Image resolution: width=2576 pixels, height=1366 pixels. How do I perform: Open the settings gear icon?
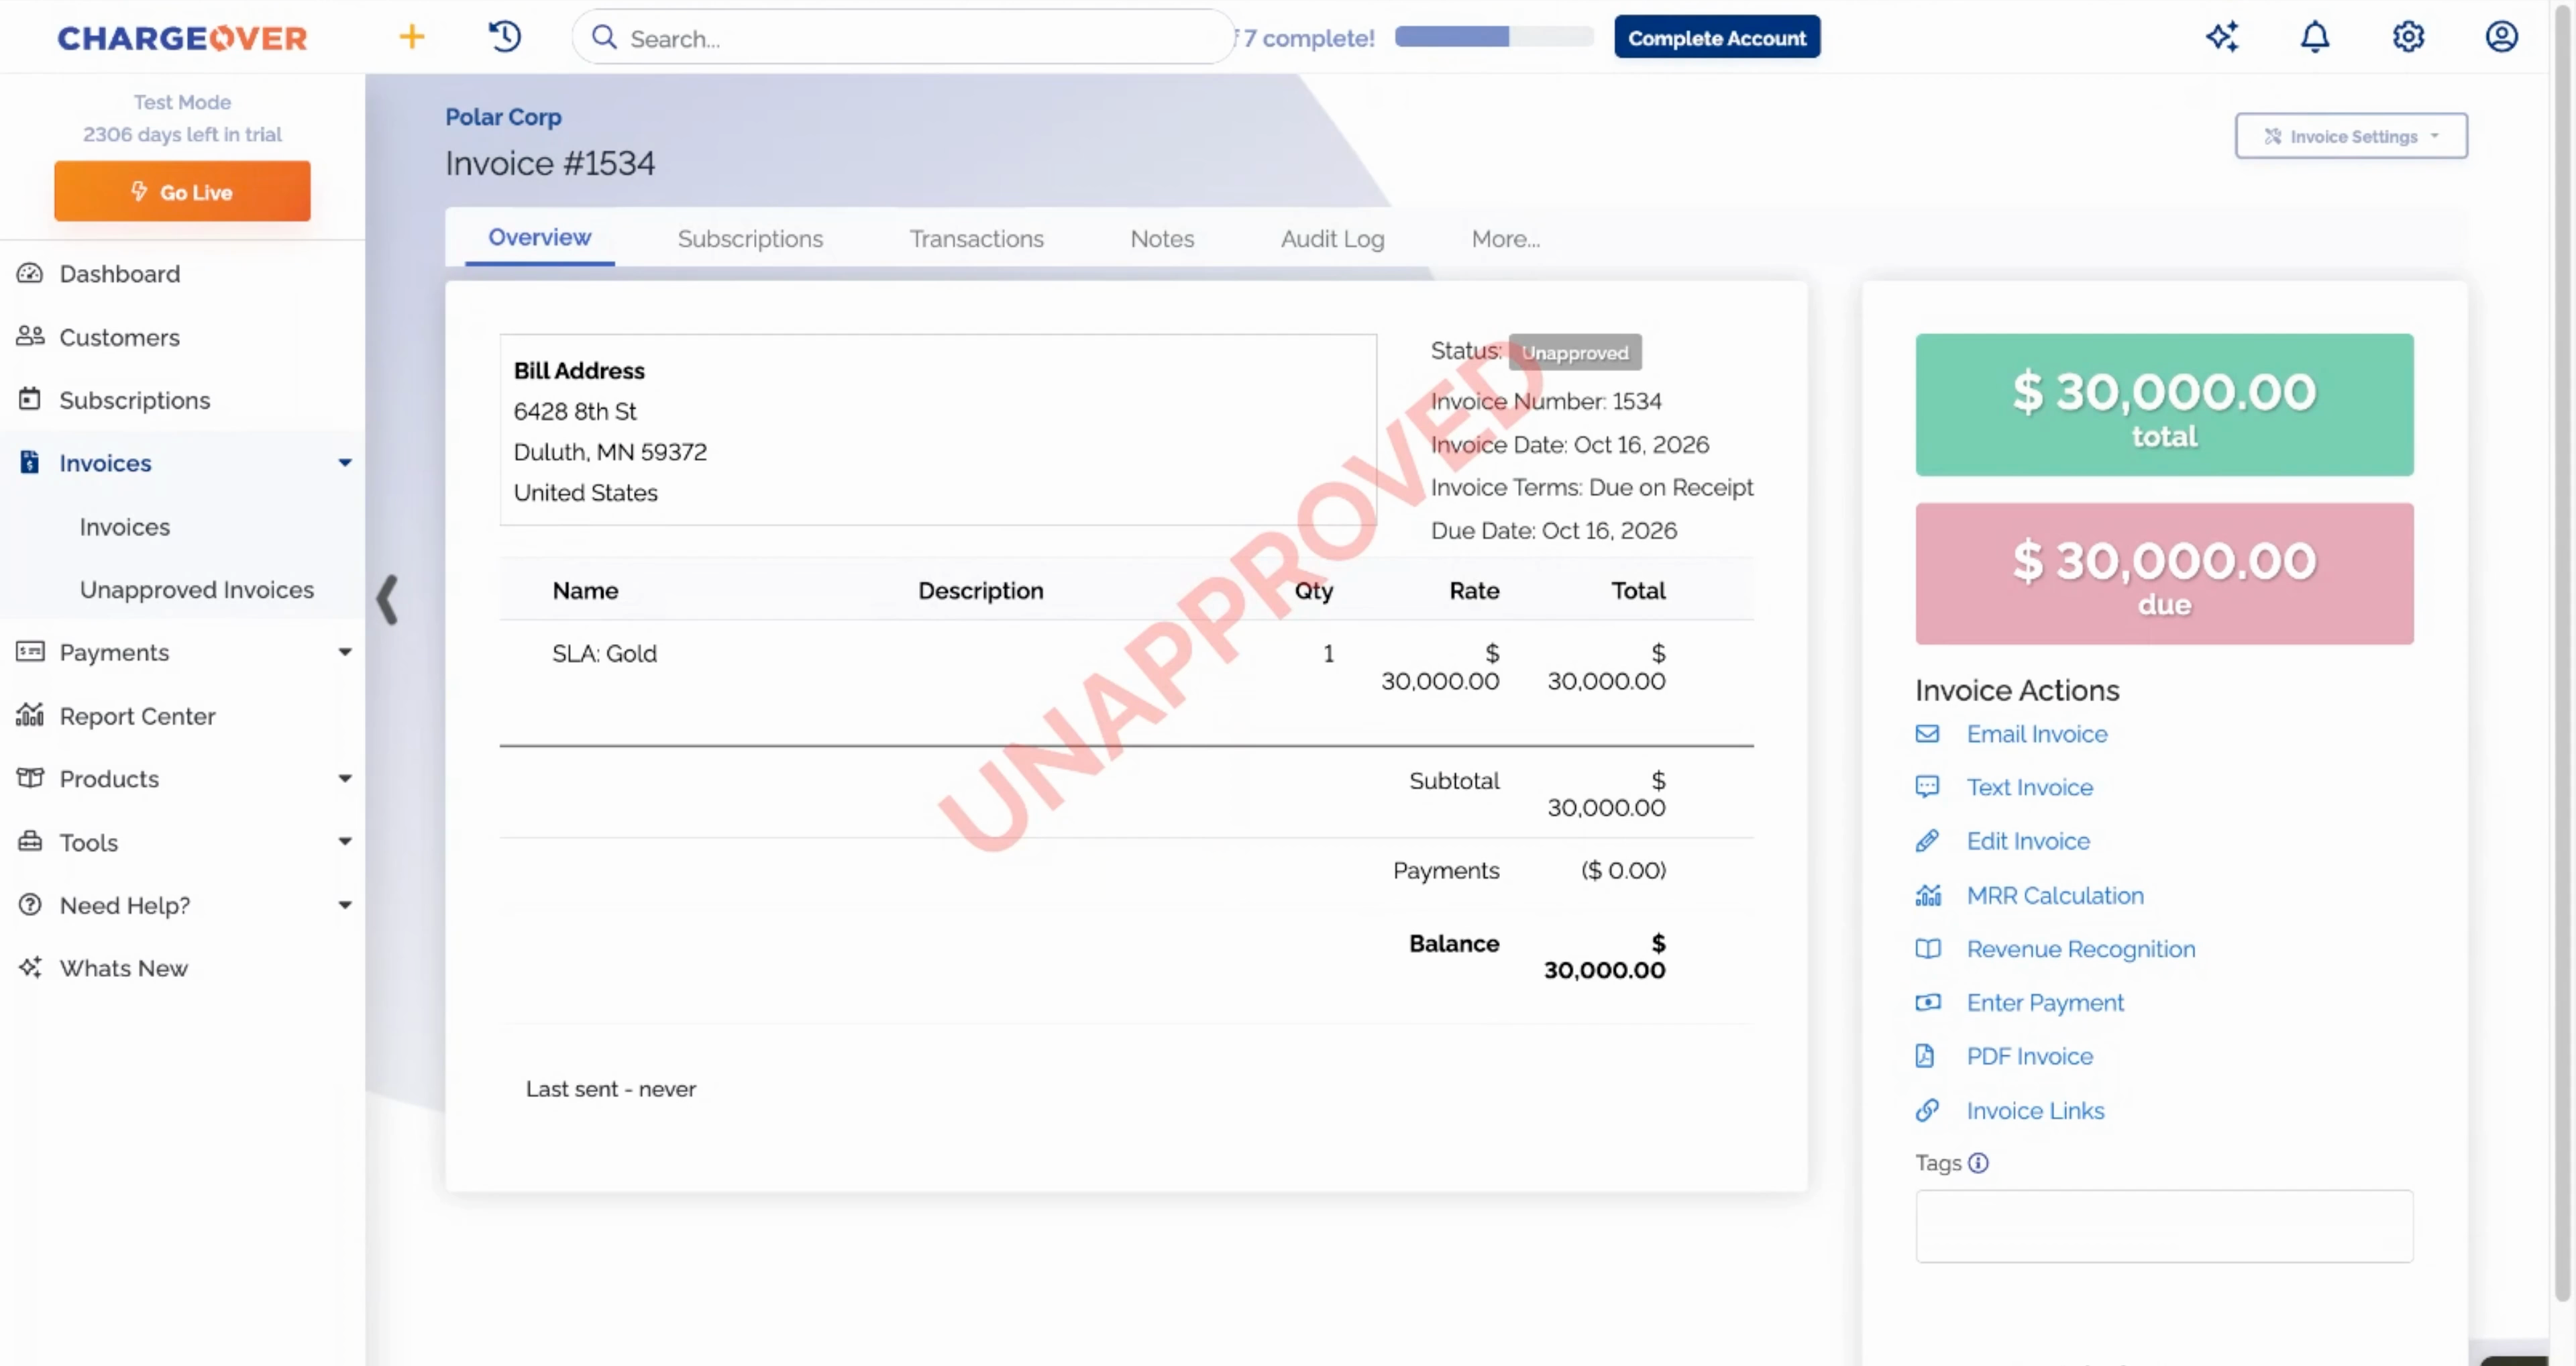(x=2408, y=37)
